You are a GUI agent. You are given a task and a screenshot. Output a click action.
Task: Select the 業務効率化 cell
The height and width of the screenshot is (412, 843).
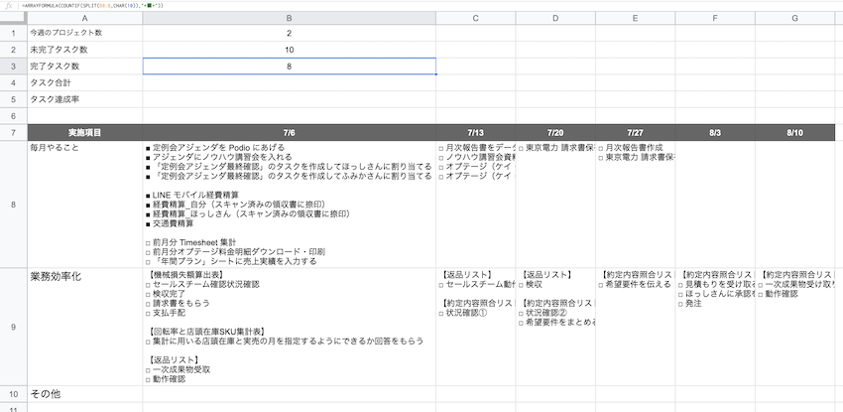(x=60, y=275)
